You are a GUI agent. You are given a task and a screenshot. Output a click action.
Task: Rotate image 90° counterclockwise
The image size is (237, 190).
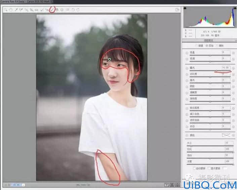[73, 10]
